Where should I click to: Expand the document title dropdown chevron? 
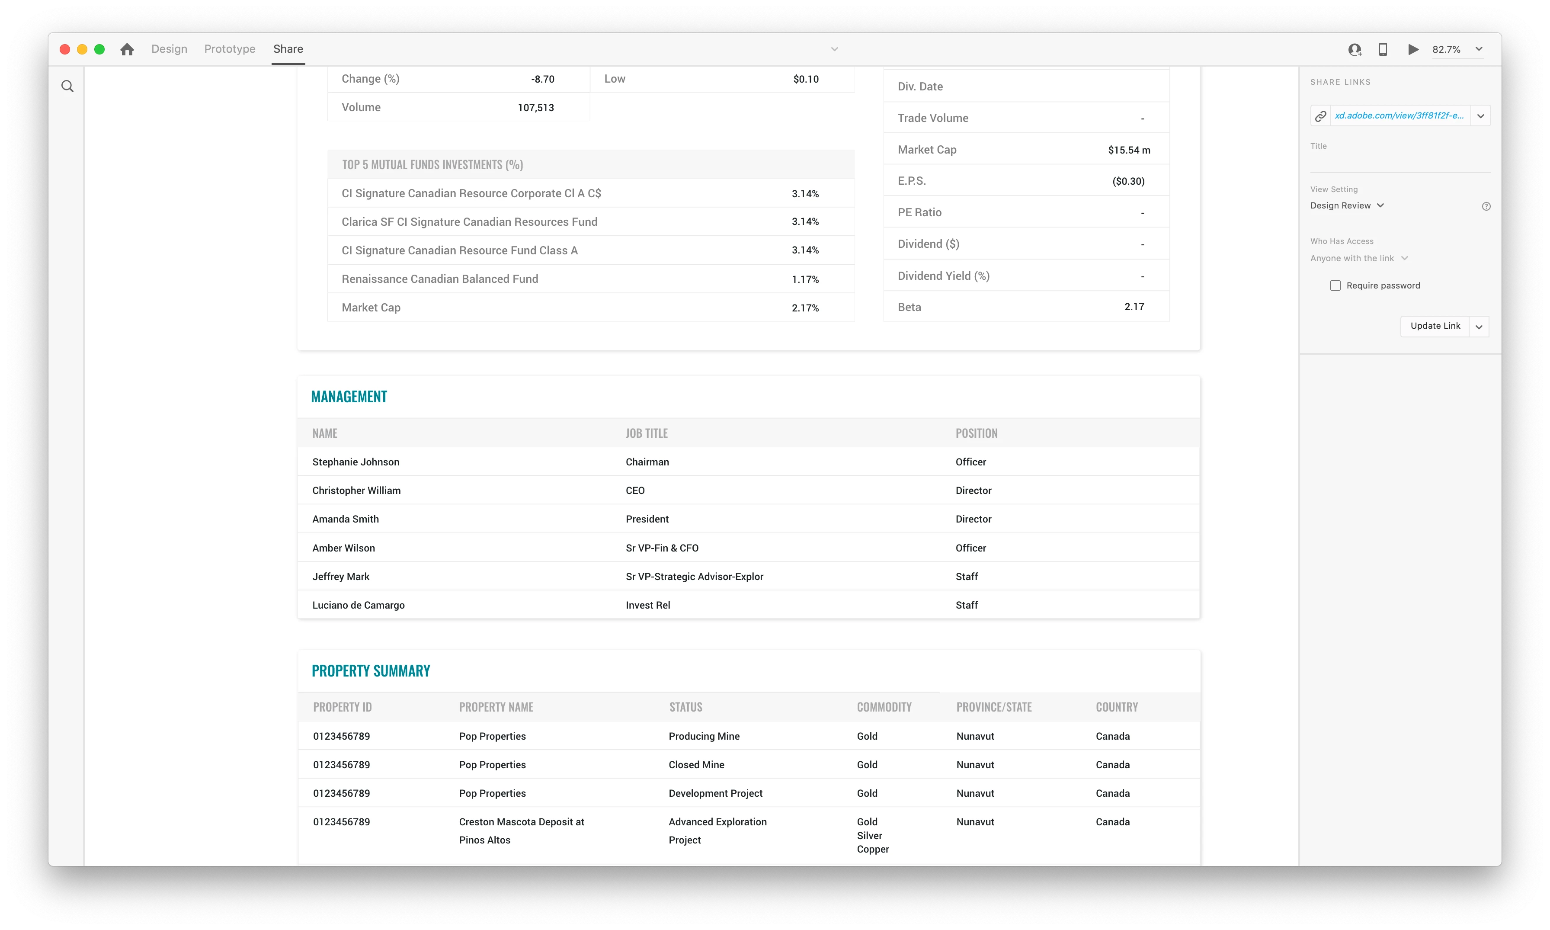click(x=835, y=49)
